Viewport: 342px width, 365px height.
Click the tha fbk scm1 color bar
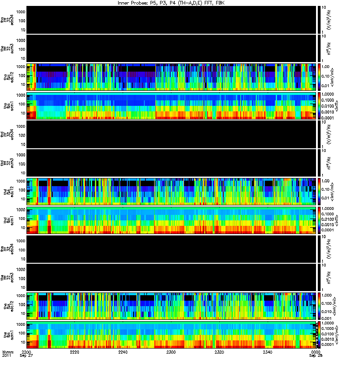318,106
